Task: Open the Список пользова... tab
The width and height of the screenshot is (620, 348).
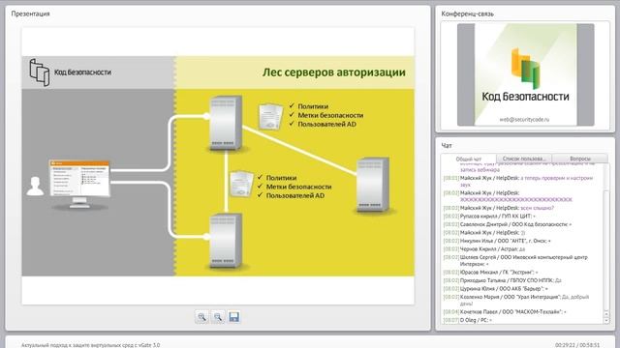Action: (x=524, y=159)
